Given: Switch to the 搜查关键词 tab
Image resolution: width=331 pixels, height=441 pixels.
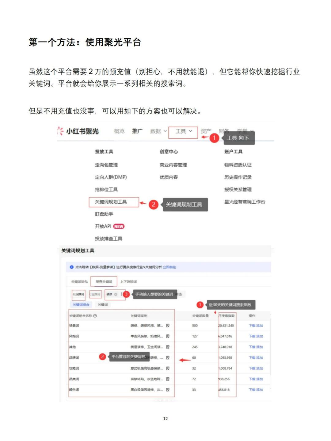Looking at the screenshot, I should coord(104,281).
